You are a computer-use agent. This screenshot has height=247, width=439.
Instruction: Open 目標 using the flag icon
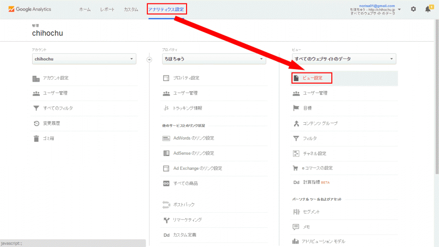pyautogui.click(x=296, y=108)
